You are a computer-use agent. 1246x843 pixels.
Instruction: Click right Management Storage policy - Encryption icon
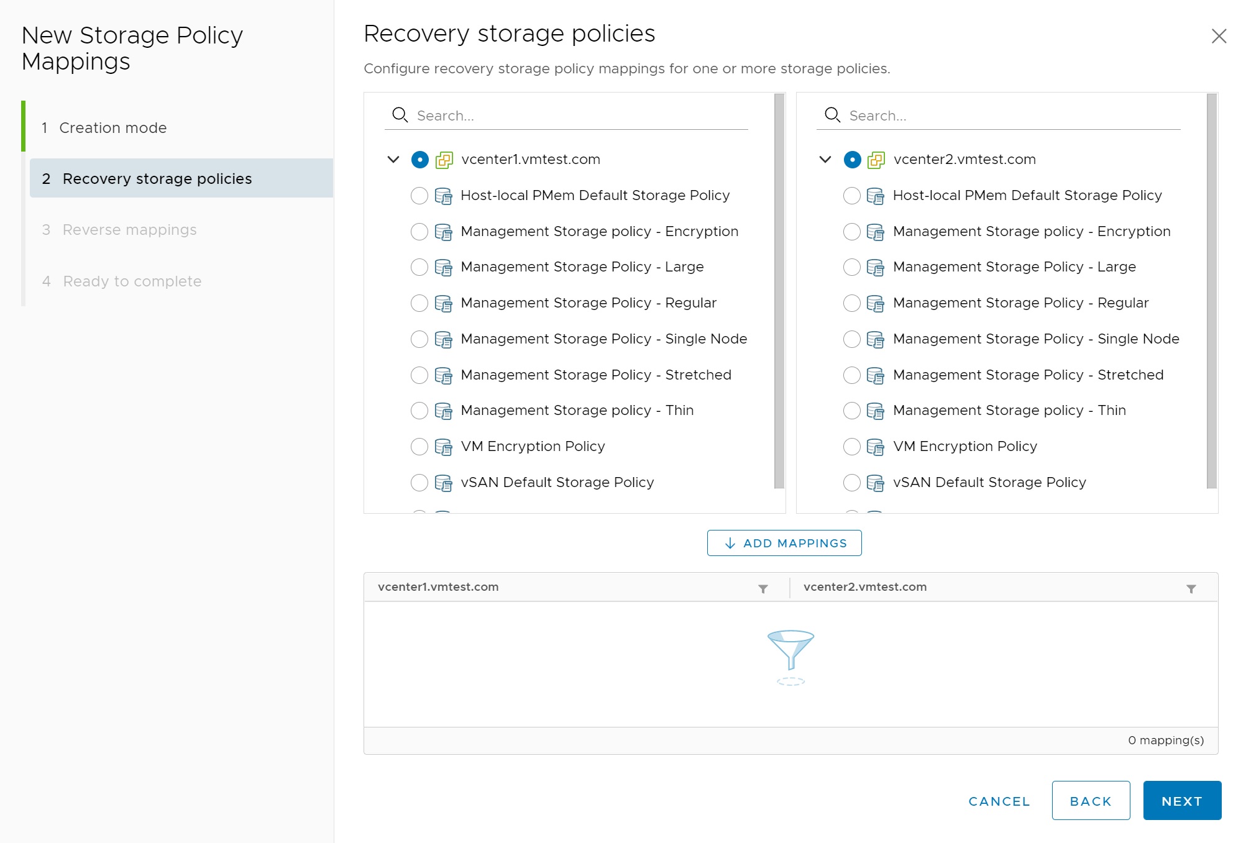876,232
